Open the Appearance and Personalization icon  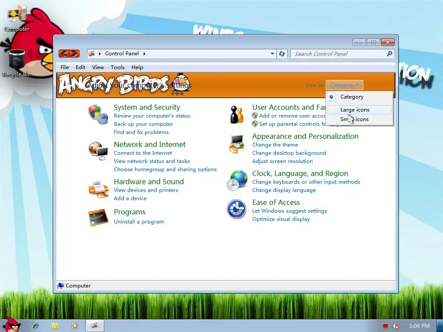(x=237, y=144)
